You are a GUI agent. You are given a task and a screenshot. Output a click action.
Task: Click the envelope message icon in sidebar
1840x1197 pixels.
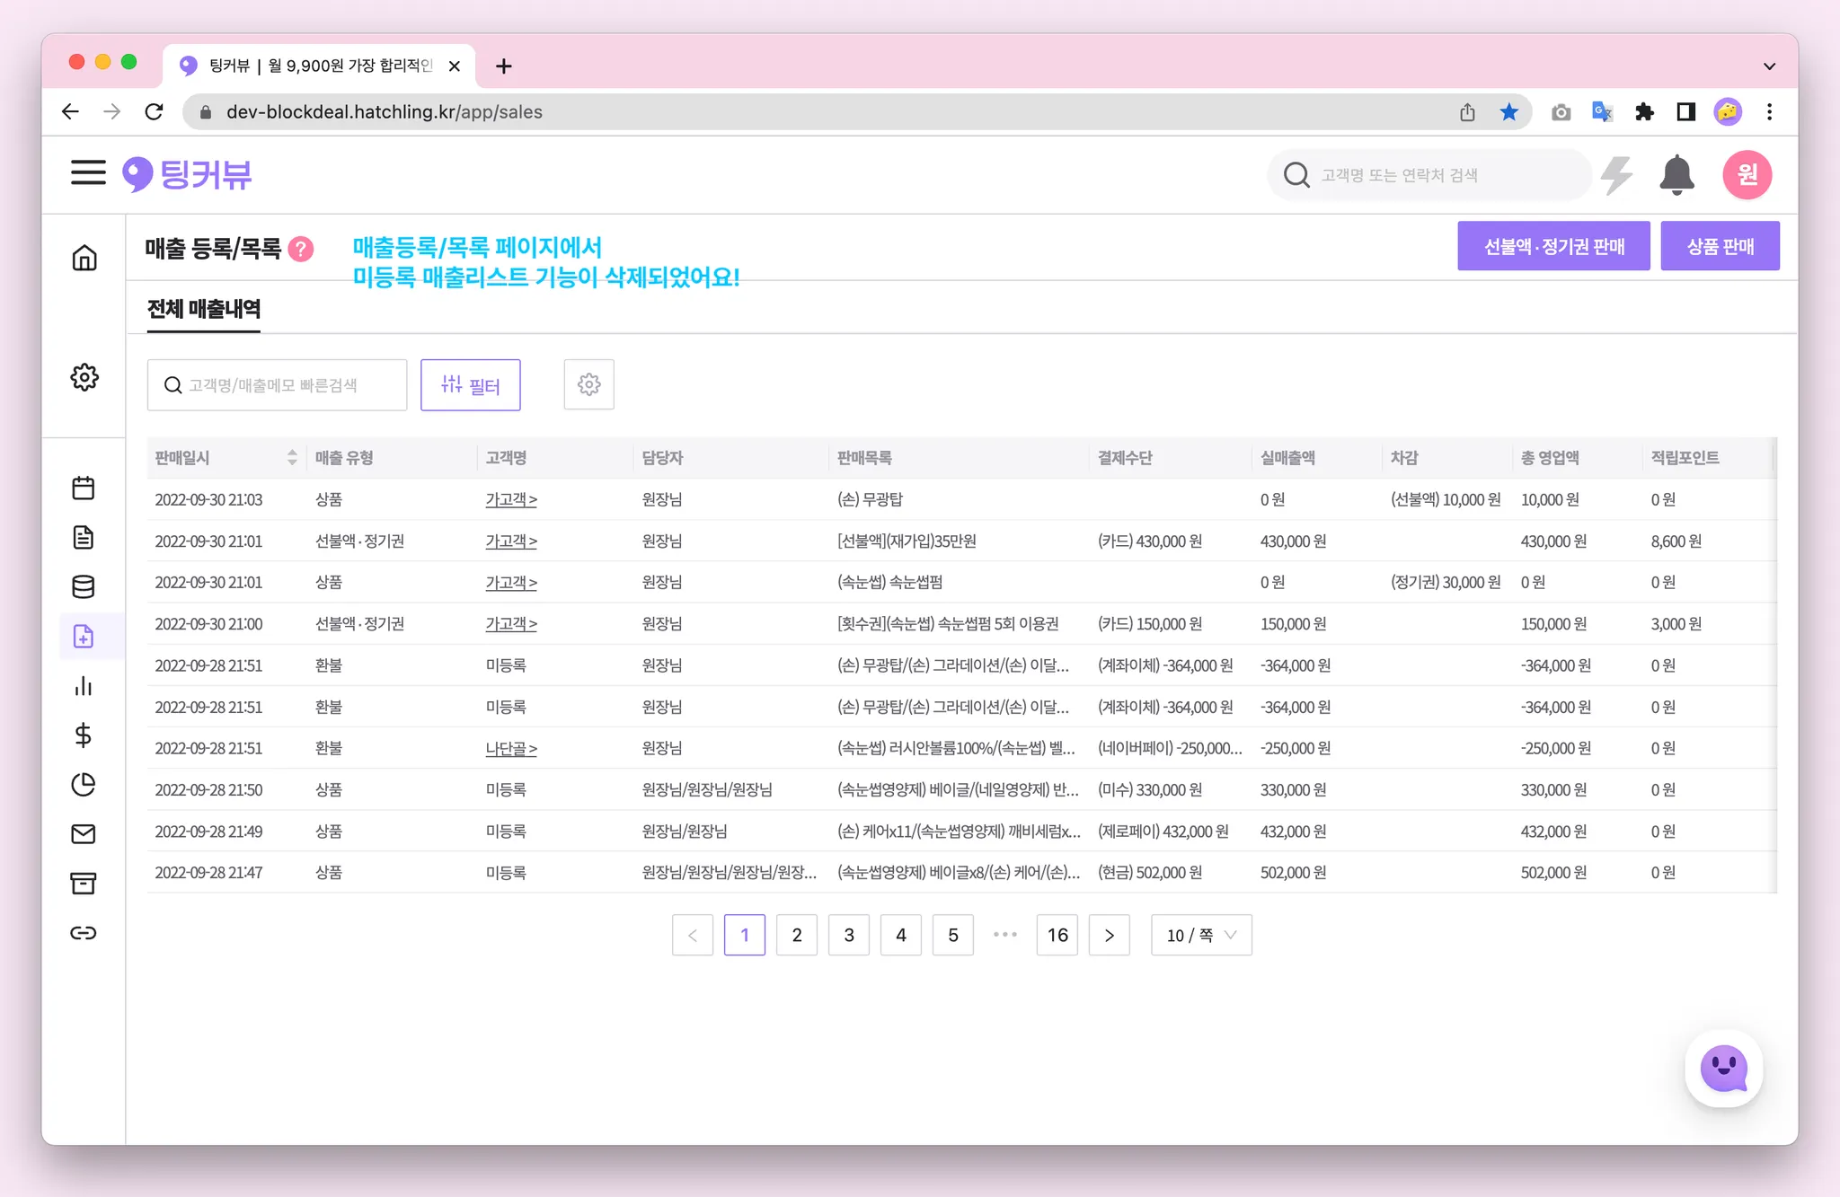point(84,834)
